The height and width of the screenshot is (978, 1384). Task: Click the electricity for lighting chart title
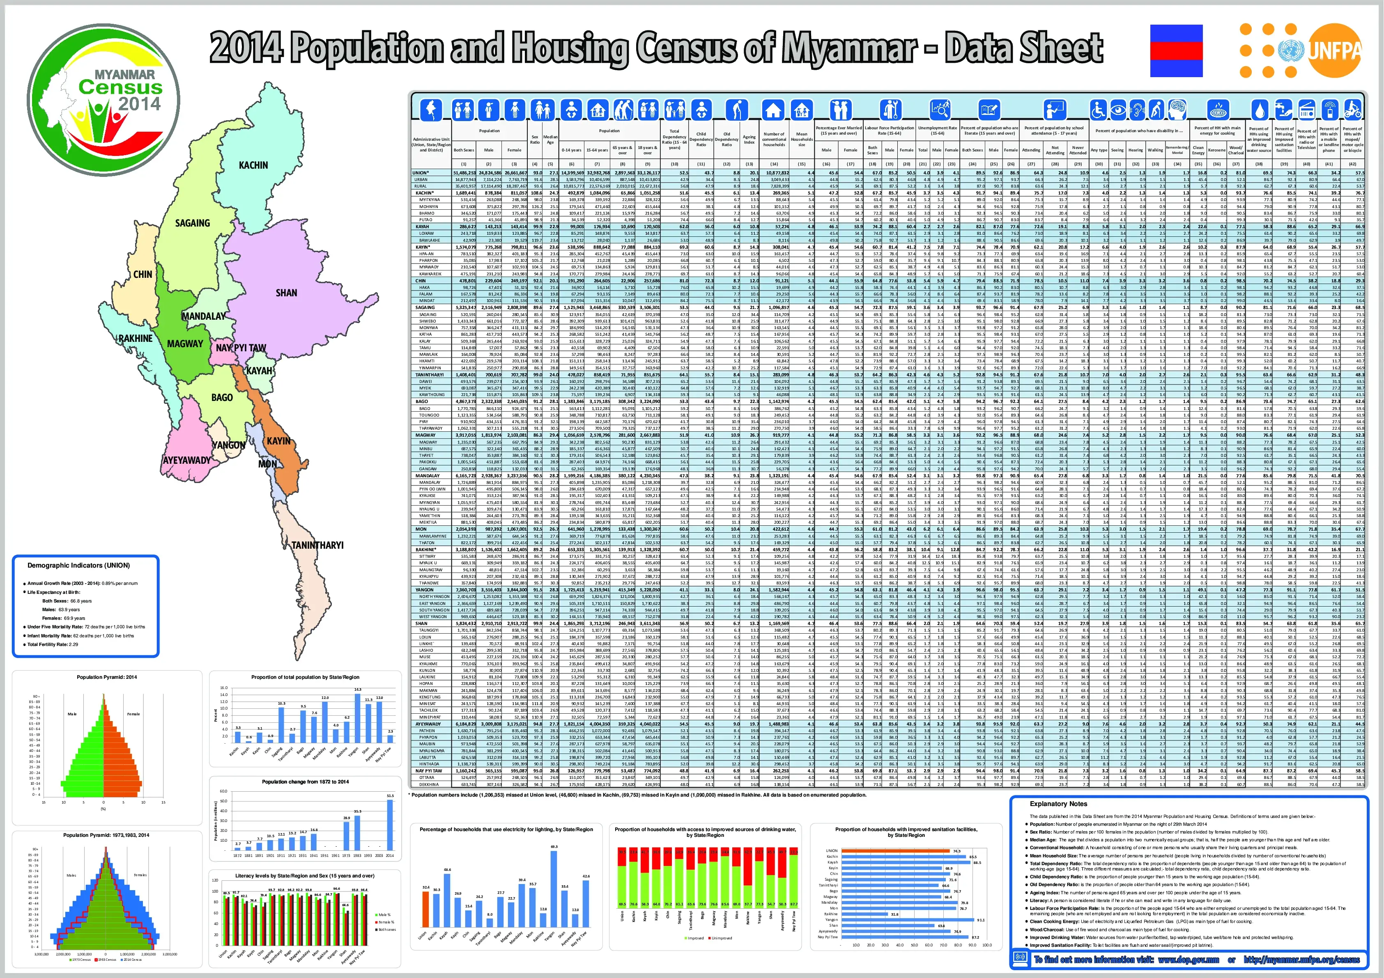506,829
